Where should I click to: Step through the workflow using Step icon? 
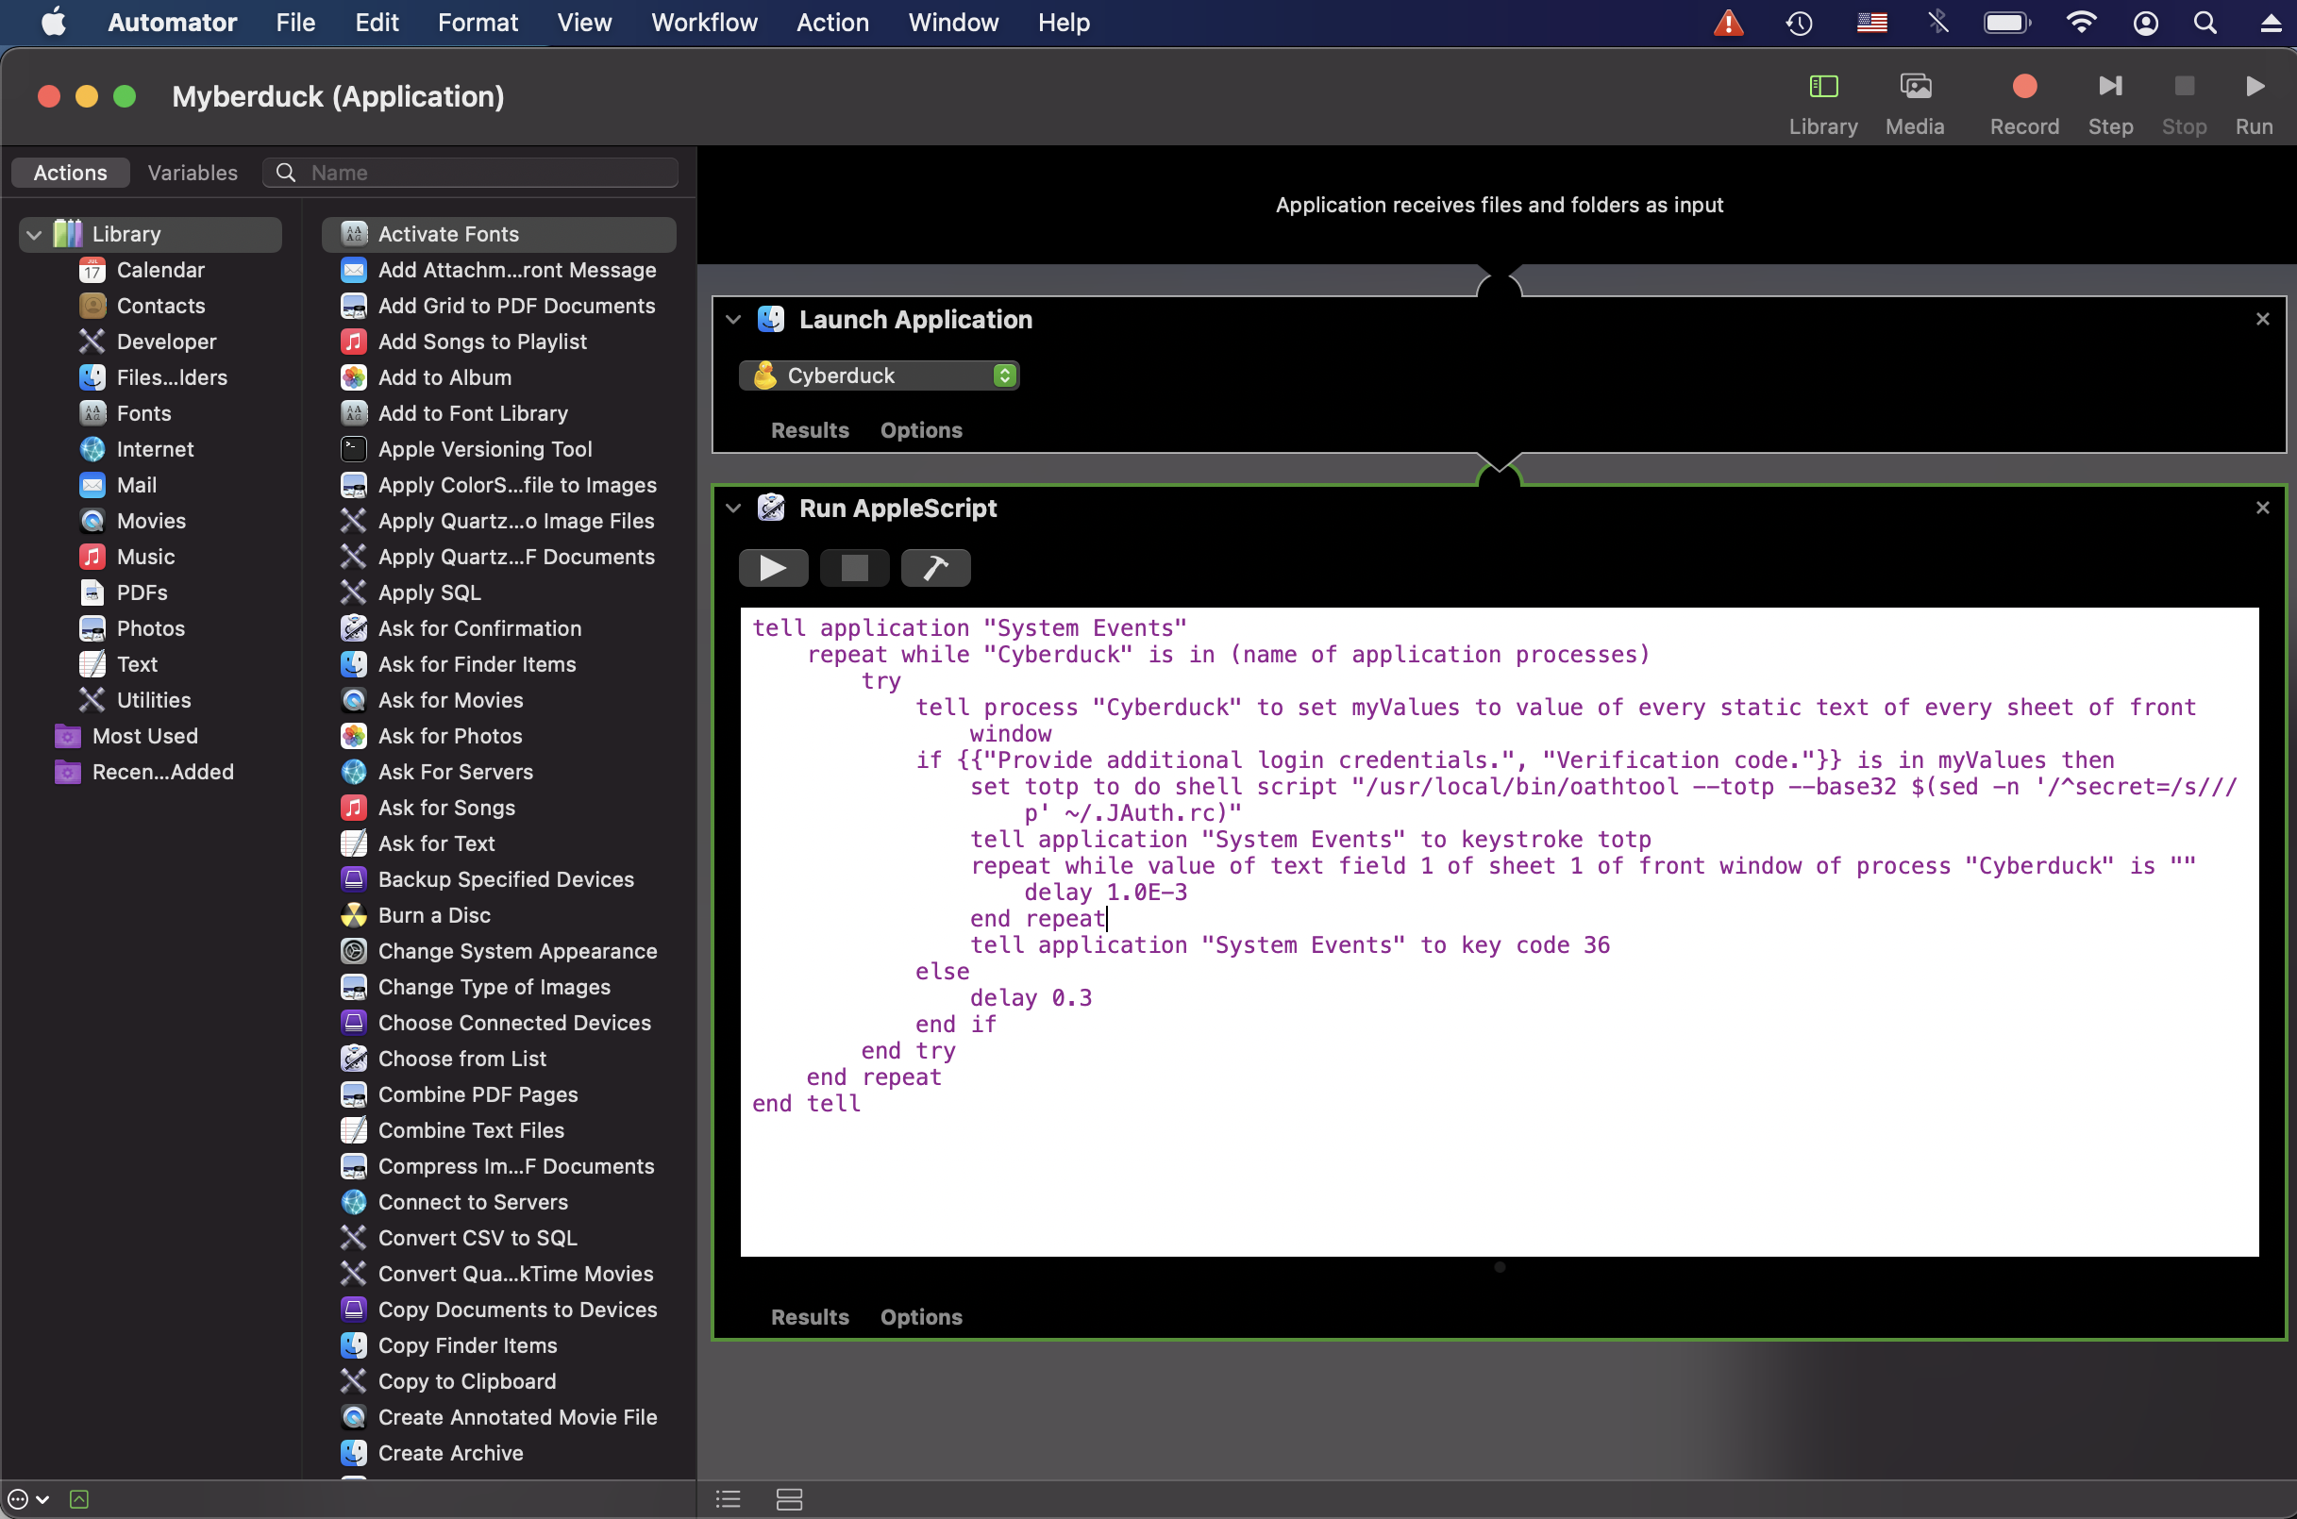tap(2111, 85)
